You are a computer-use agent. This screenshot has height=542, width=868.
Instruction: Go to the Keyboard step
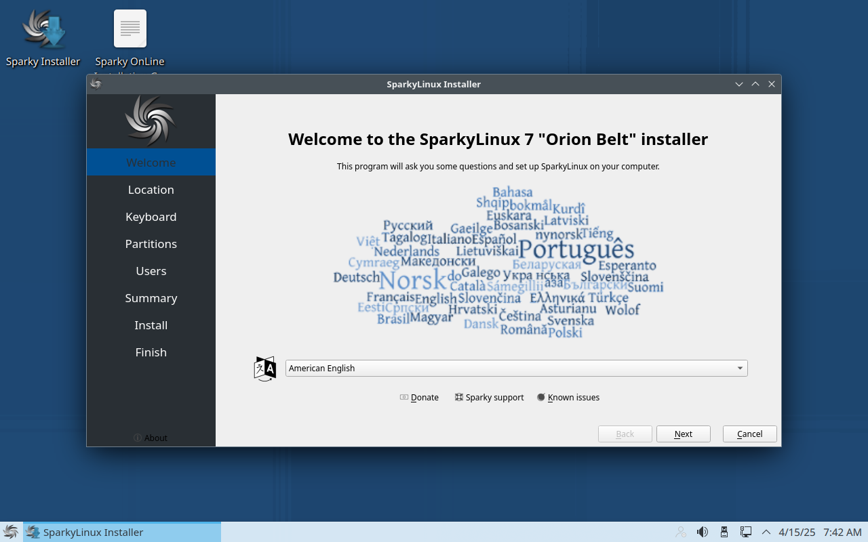pyautogui.click(x=151, y=217)
